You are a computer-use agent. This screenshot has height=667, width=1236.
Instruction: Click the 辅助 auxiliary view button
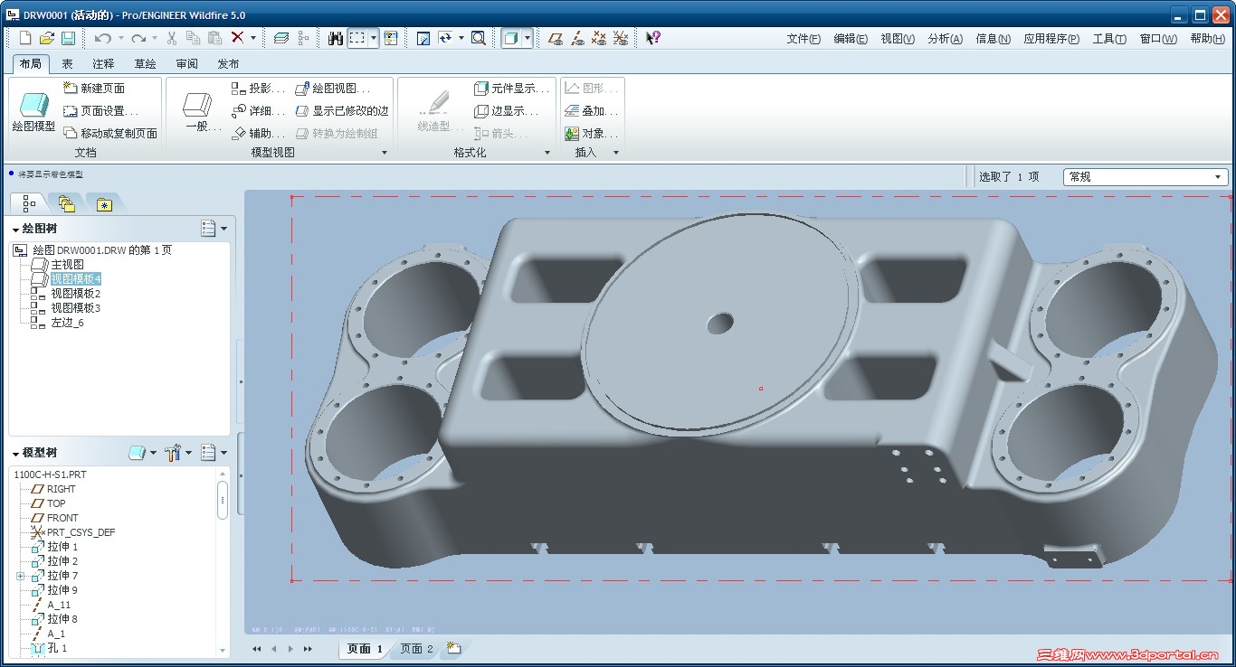click(x=259, y=134)
